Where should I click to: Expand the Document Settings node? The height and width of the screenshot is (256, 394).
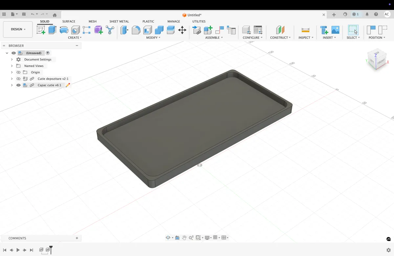tap(12, 59)
